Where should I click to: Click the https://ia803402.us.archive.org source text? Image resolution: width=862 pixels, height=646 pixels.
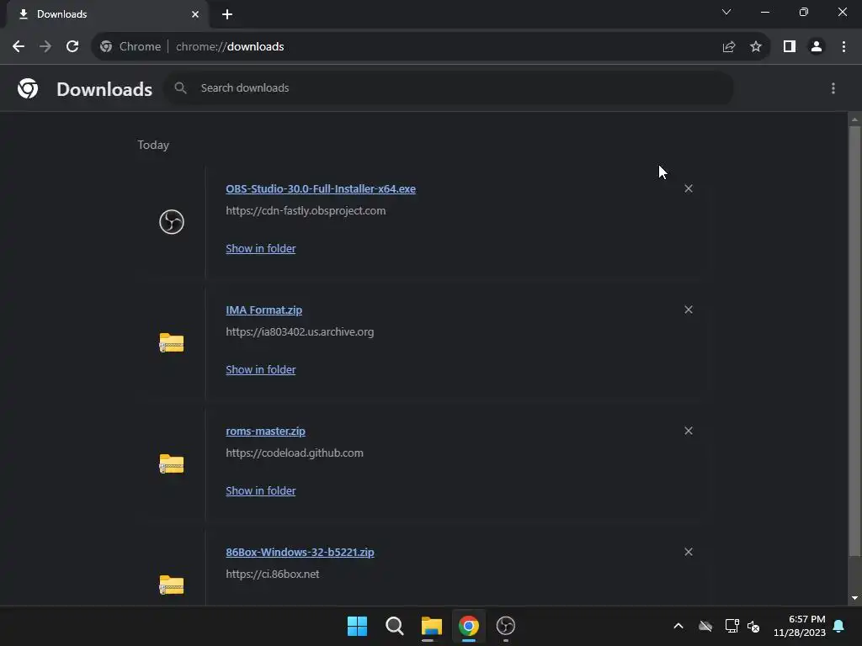coord(300,331)
